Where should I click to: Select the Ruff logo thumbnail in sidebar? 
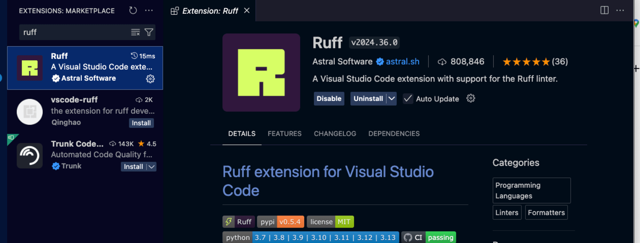tap(30, 68)
